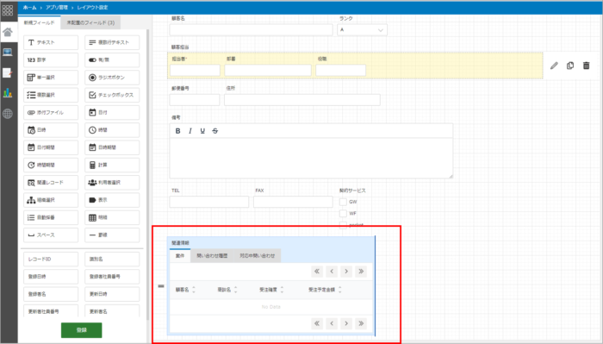This screenshot has height=344, width=603.
Task: Open the bar chart sidebar icon
Action: (8, 93)
